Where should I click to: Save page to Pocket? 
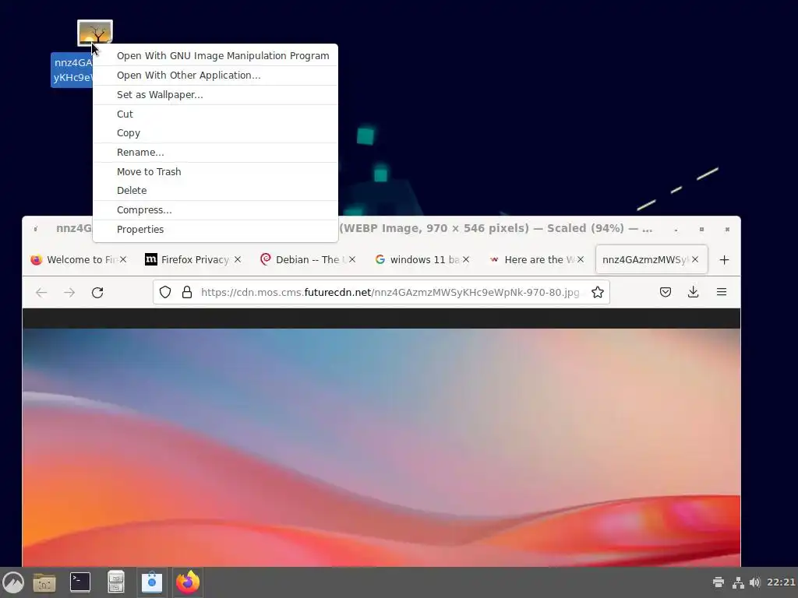[x=666, y=293]
